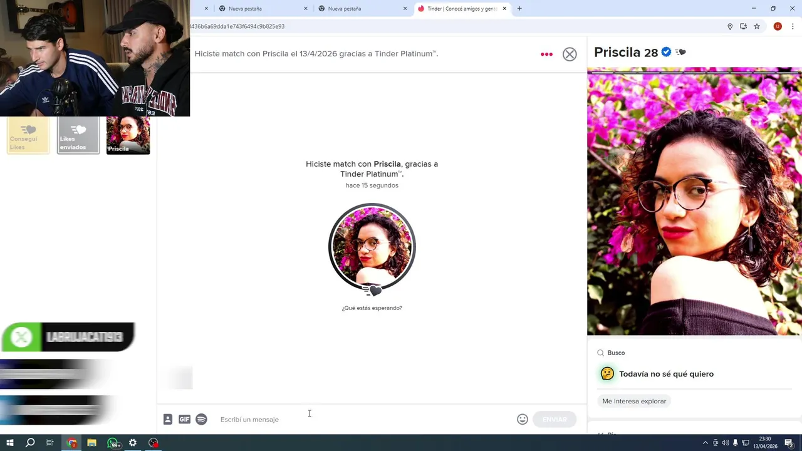Click the 'Busco' section label

tap(616, 353)
